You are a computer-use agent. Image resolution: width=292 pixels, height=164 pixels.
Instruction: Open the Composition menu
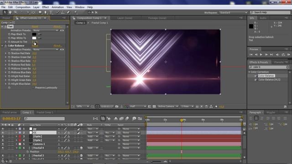tap(23, 7)
